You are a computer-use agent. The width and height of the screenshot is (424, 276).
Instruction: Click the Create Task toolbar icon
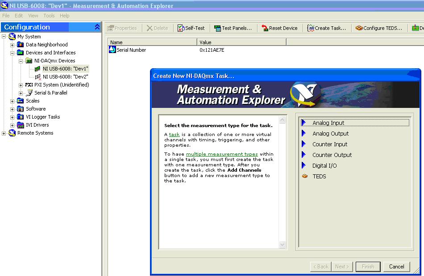coord(311,28)
